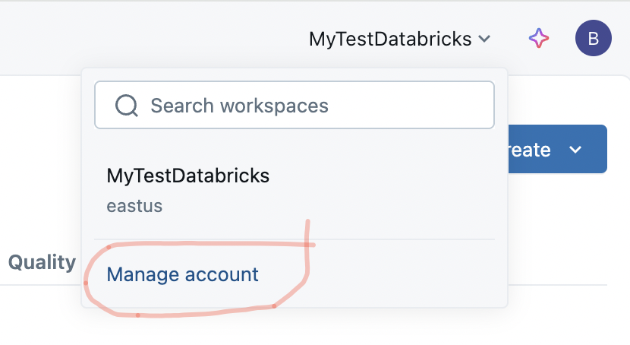Click the magnifier icon in workspace search
The width and height of the screenshot is (630, 345).
click(127, 106)
